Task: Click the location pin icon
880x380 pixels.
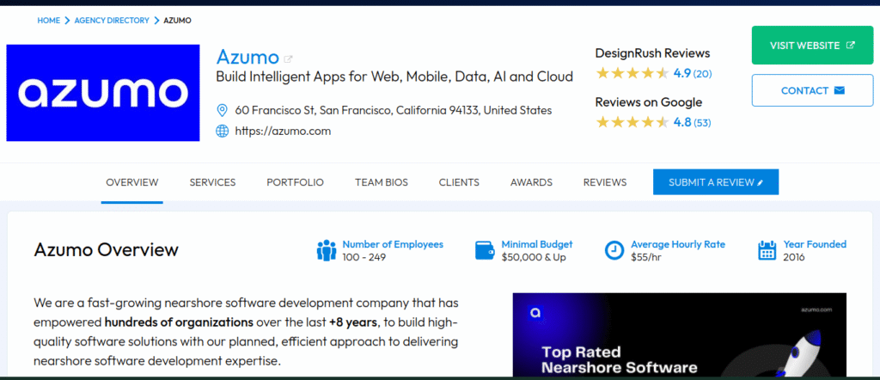Action: click(222, 110)
